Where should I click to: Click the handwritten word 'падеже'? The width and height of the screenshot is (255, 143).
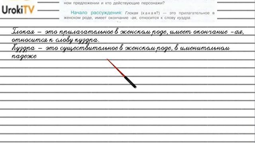coord(24,56)
